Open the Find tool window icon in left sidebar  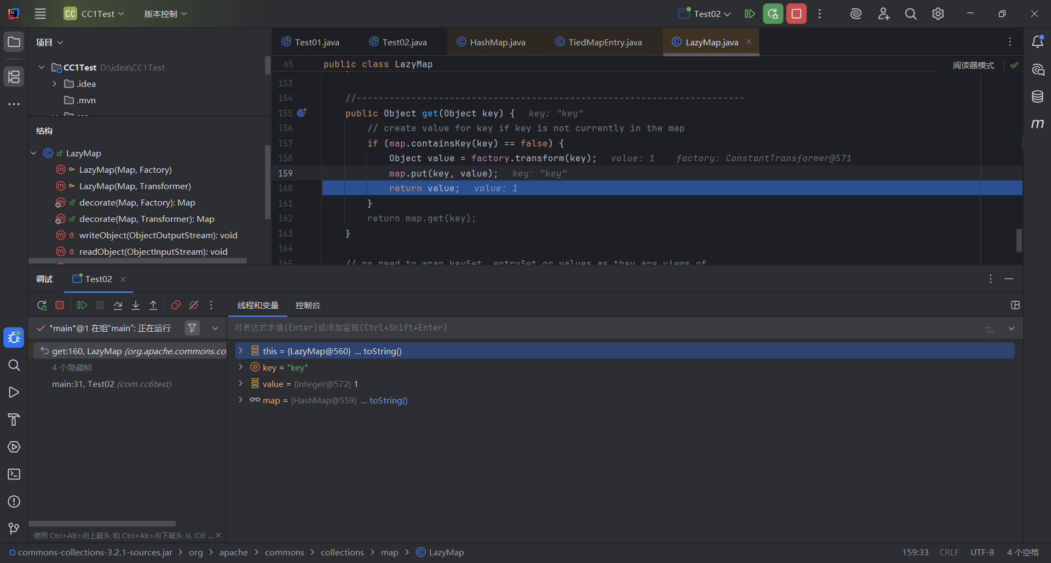coord(14,365)
